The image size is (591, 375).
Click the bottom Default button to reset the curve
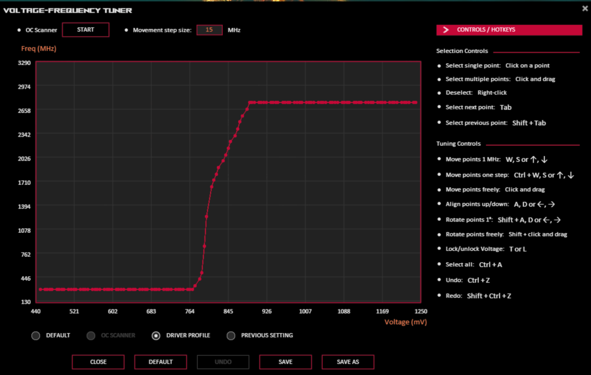click(161, 362)
